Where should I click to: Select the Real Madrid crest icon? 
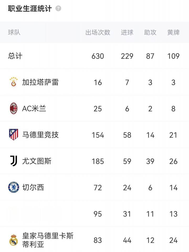(x=14, y=240)
